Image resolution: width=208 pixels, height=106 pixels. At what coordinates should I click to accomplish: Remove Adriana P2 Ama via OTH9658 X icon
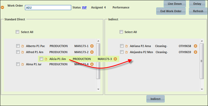pyautogui.click(x=196, y=46)
